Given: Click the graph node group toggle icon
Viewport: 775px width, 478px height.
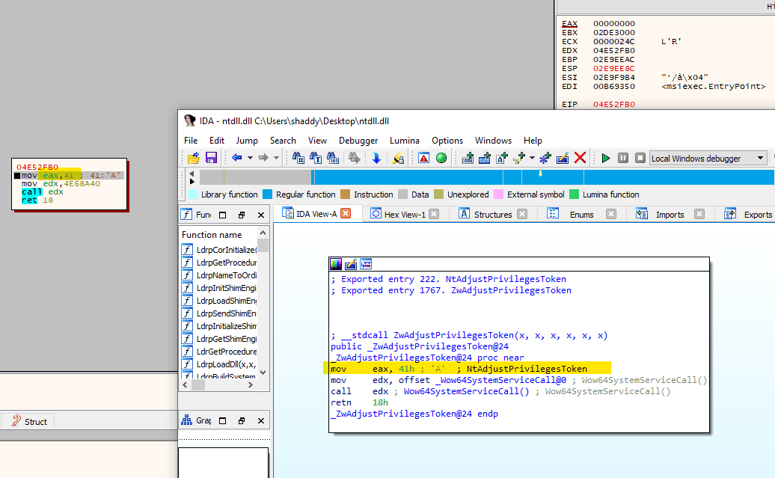Looking at the screenshot, I should click(366, 264).
